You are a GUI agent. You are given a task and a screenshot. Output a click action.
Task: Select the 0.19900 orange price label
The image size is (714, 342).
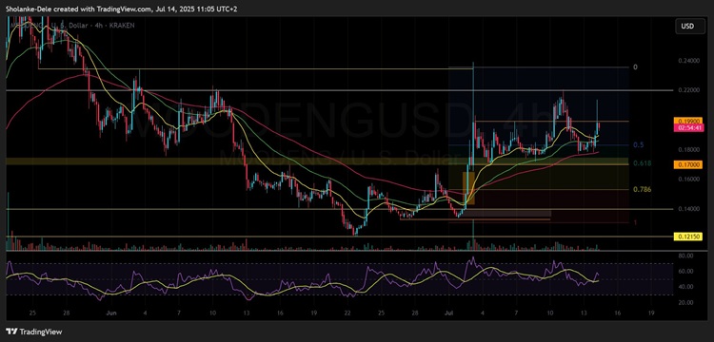687,122
